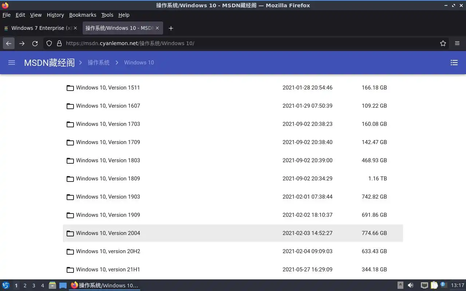
Task: Open the Bookmarks menu
Action: (83, 15)
